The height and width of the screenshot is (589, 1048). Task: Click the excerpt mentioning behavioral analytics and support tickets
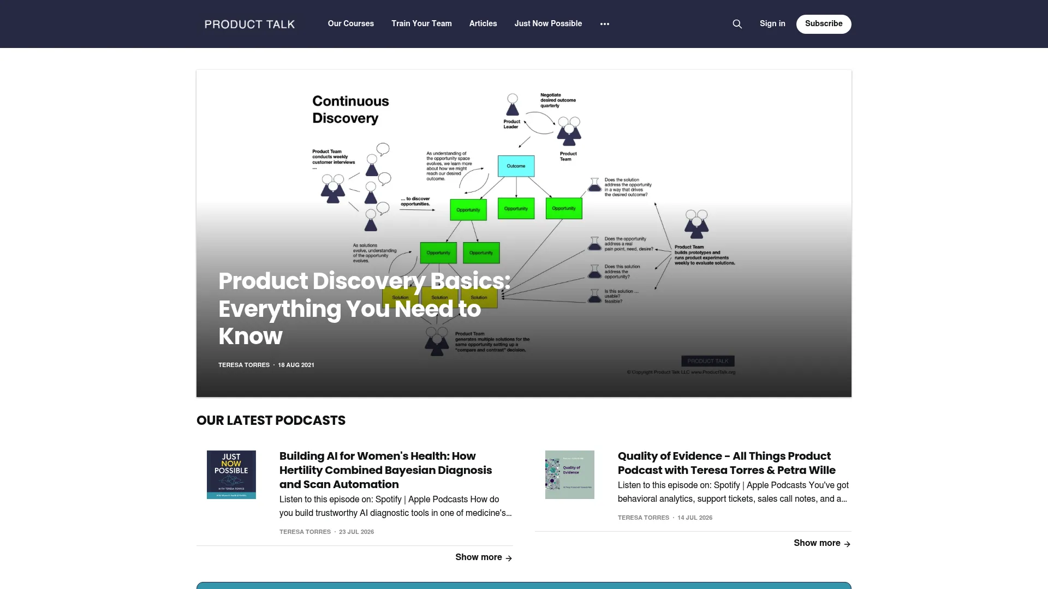click(733, 492)
